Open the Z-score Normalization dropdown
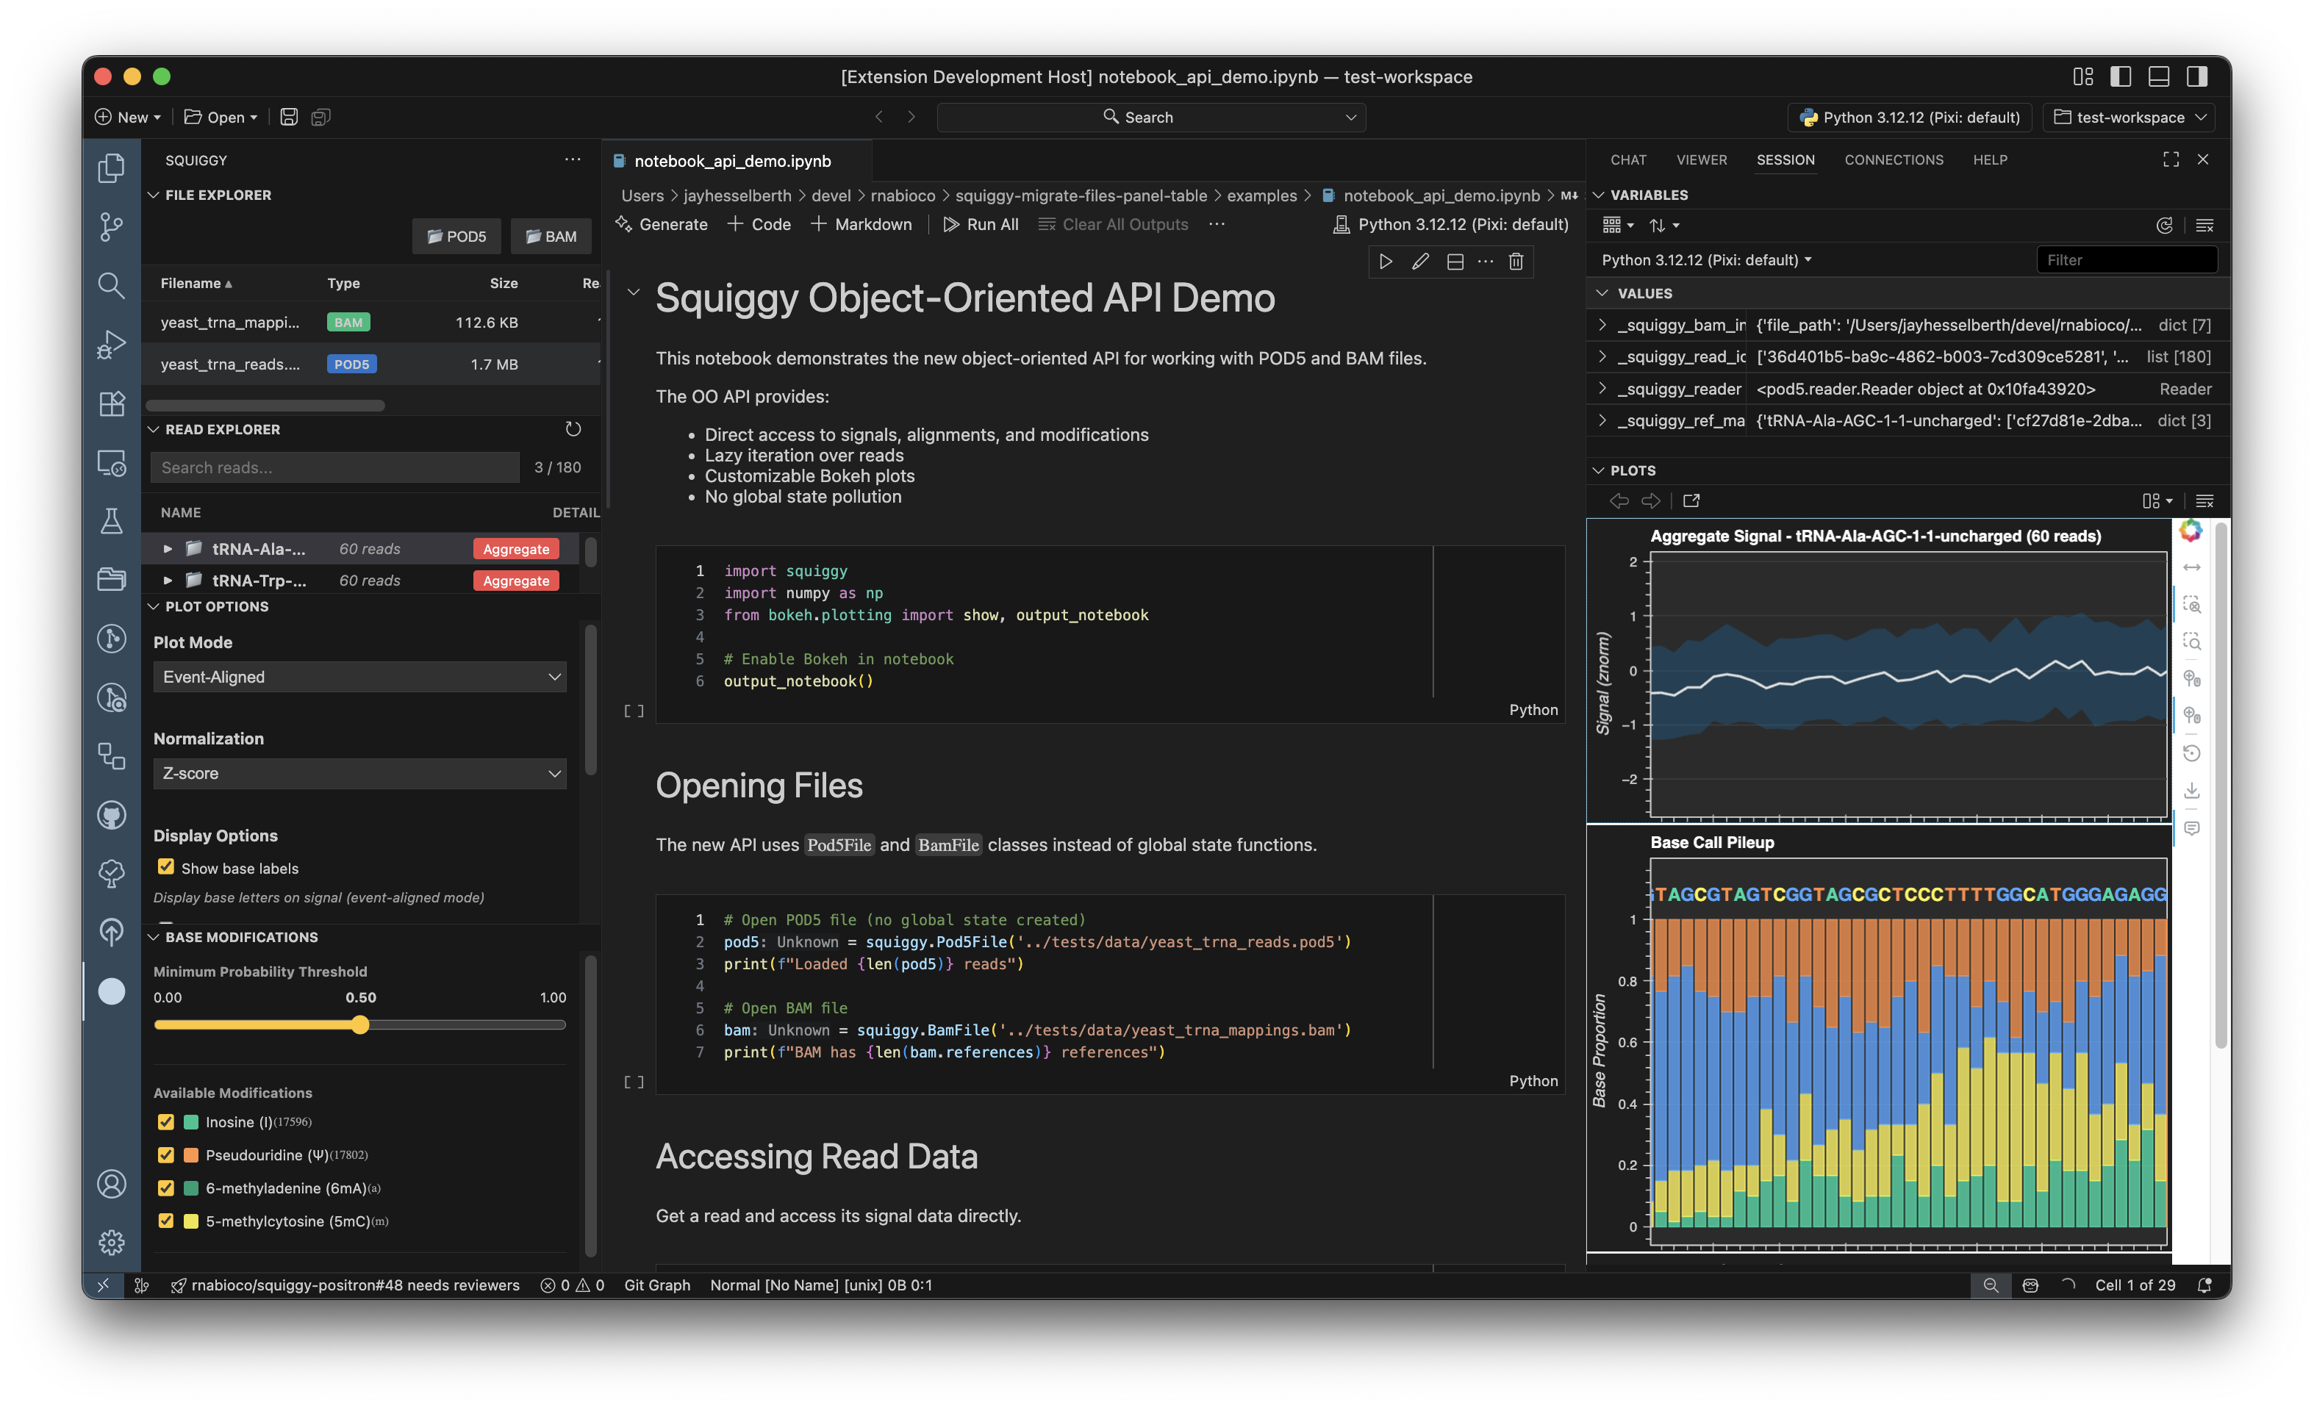The image size is (2314, 1408). click(x=359, y=774)
